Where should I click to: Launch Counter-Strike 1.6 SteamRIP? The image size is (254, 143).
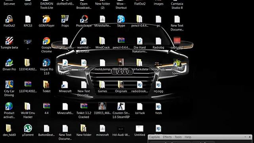121,106
